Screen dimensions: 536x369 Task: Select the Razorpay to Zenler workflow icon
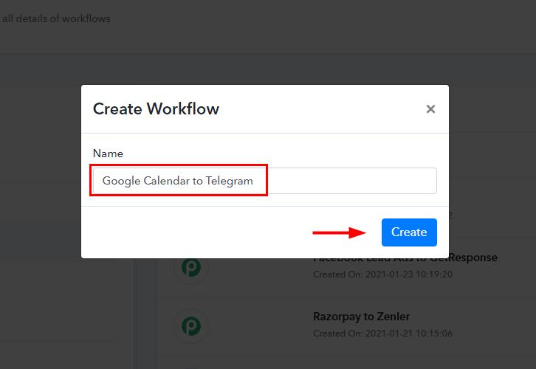pyautogui.click(x=191, y=326)
